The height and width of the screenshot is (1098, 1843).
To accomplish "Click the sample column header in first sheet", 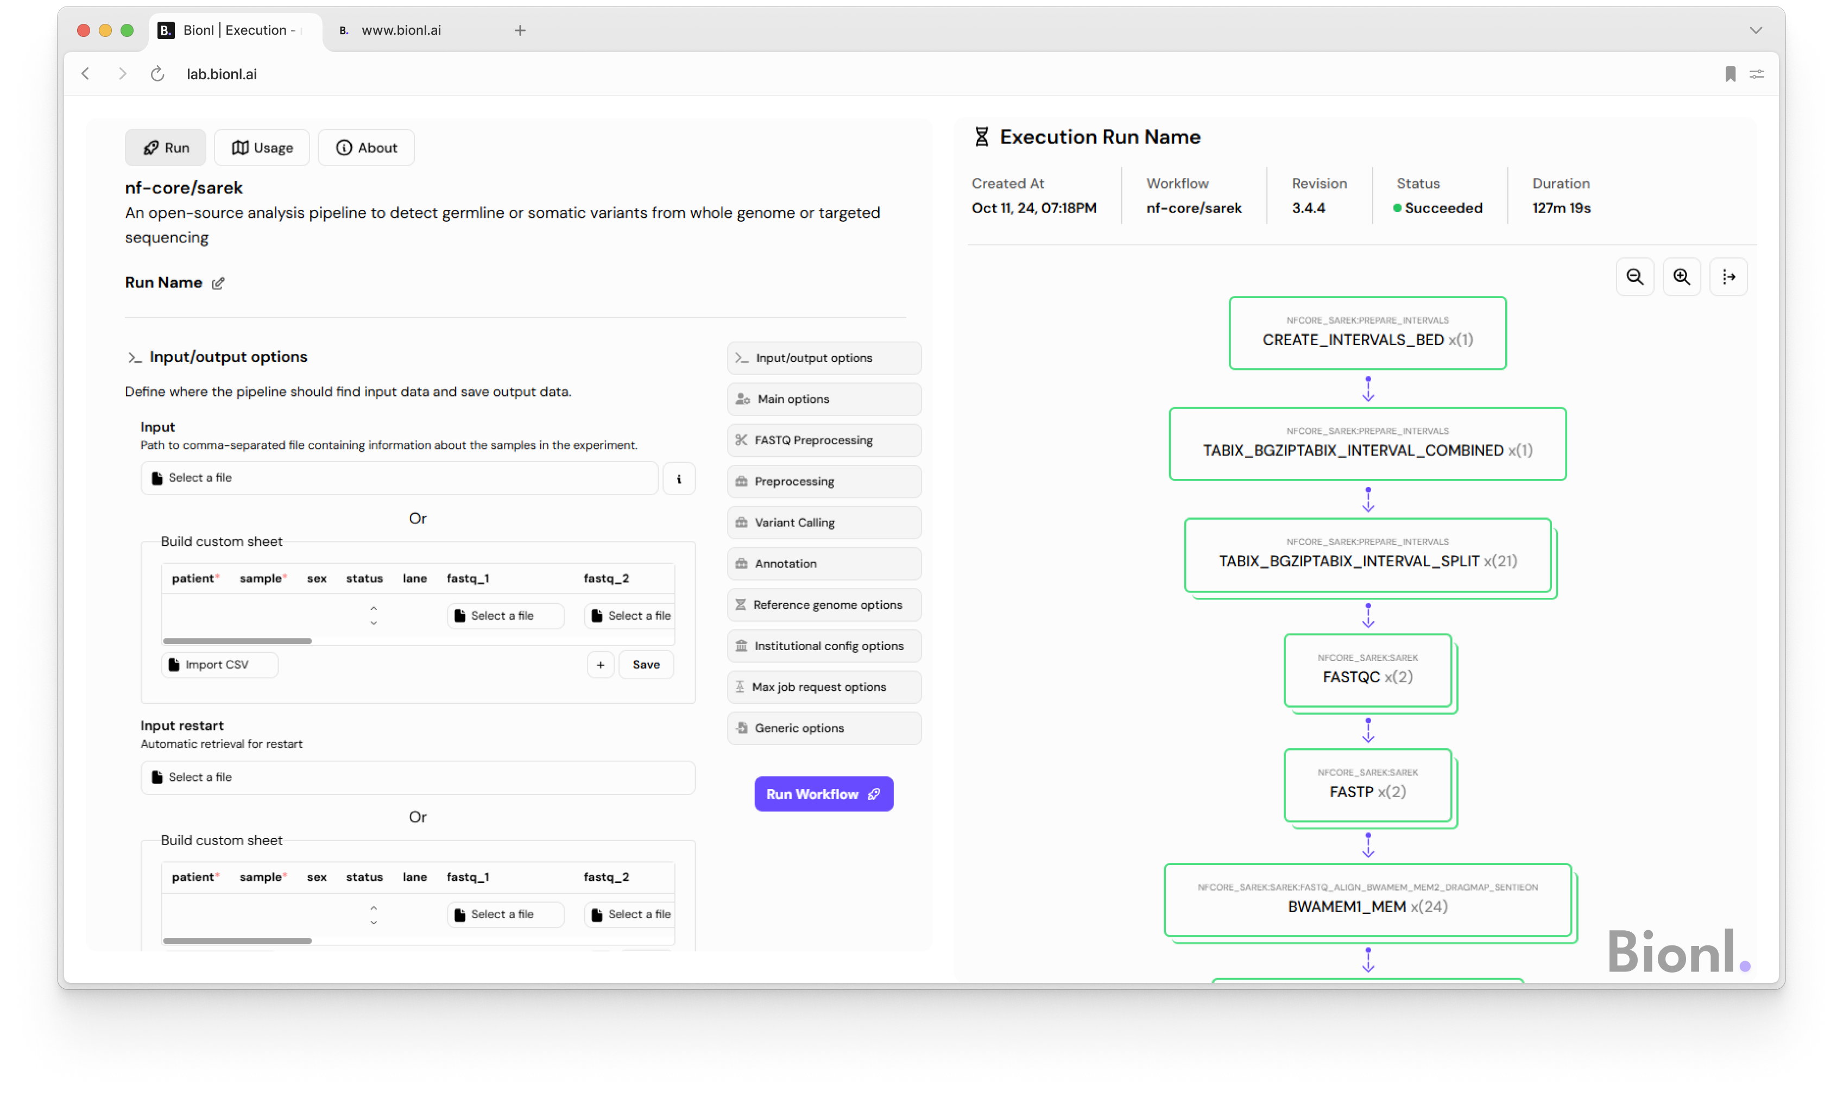I will pyautogui.click(x=263, y=579).
